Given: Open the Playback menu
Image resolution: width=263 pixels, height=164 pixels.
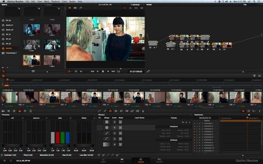Looking at the screenshot, I should click(56, 2).
